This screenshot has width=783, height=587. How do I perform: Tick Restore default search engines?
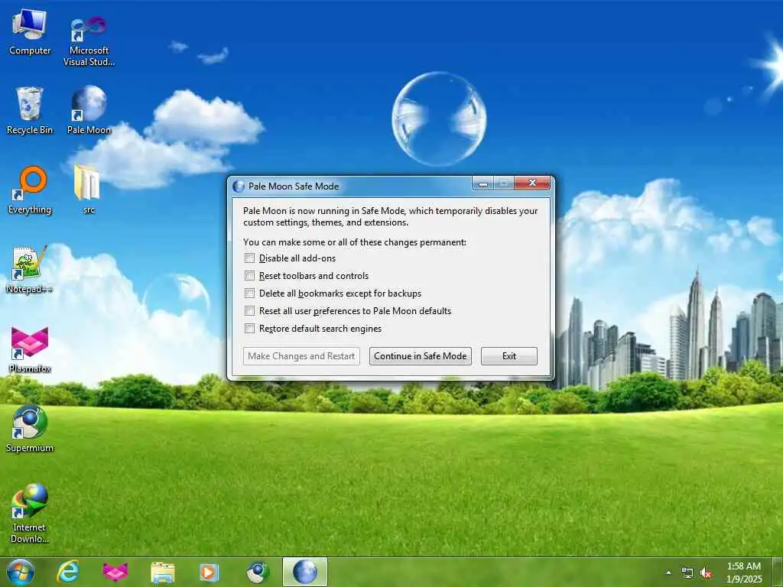point(250,328)
